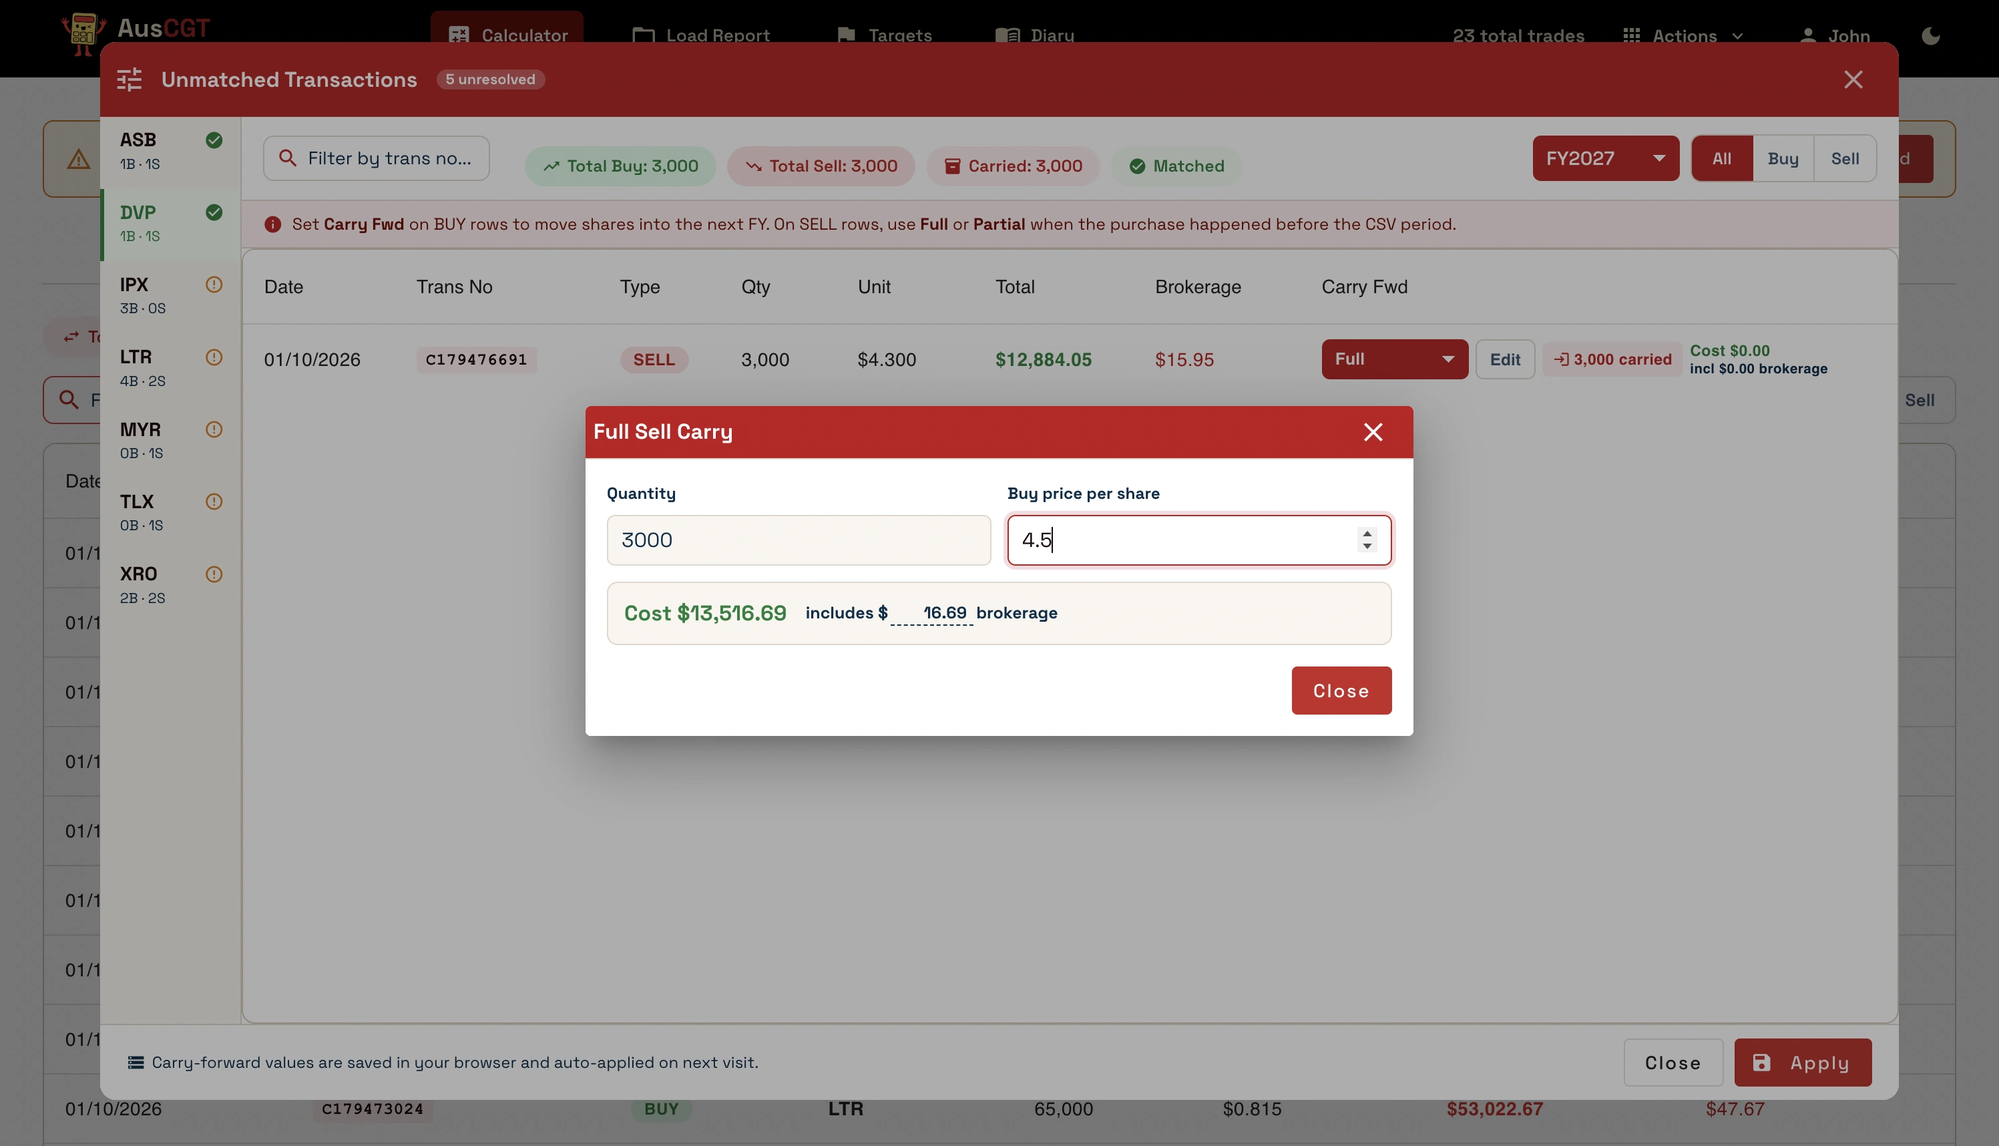
Task: Select the MYR ticker in sidebar
Action: coord(171,441)
